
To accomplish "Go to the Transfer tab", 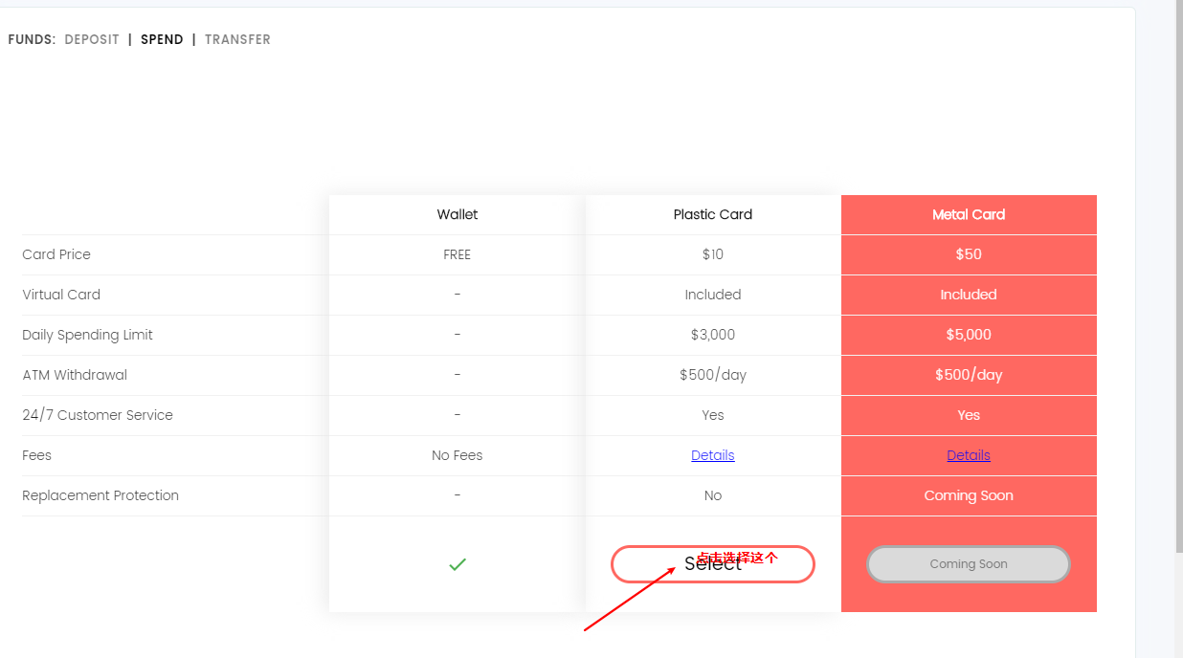I will click(237, 39).
